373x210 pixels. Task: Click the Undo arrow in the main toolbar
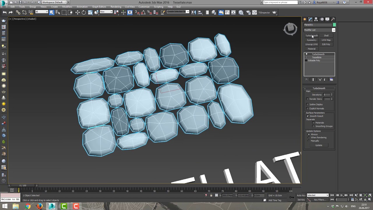click(x=5, y=12)
